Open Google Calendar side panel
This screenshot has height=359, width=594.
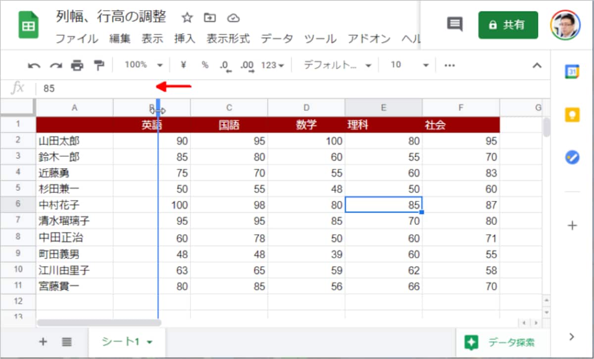click(x=572, y=71)
